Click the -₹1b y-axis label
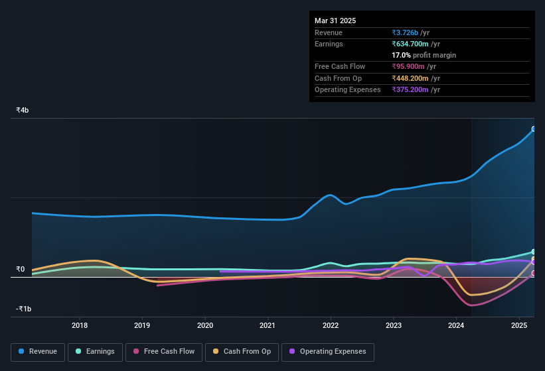 tap(24, 309)
